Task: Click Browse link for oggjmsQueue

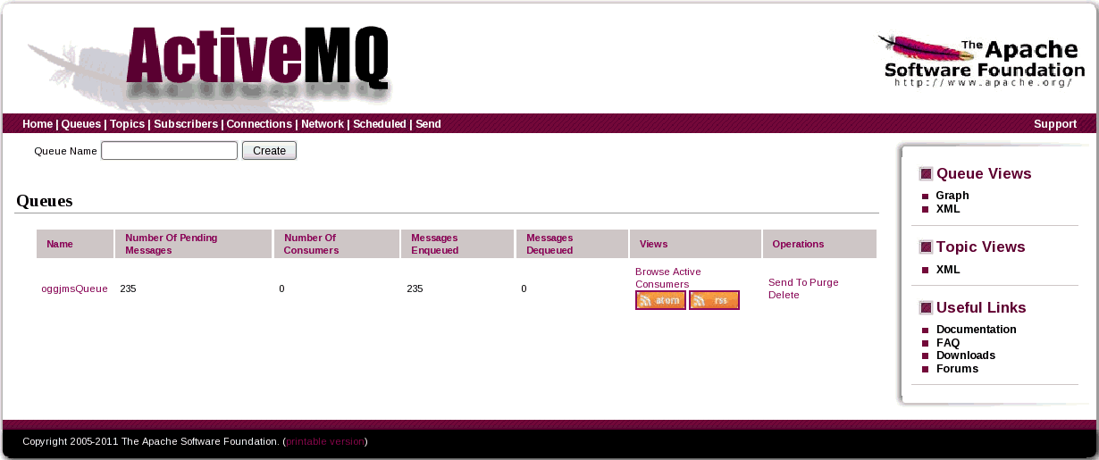Action: click(x=652, y=272)
